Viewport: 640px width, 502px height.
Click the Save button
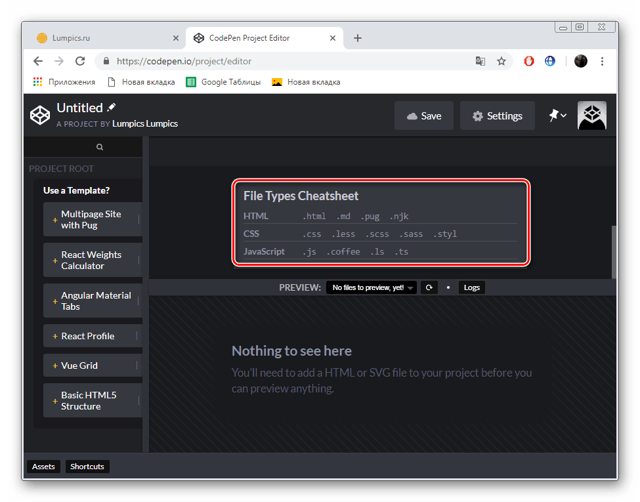click(x=423, y=115)
